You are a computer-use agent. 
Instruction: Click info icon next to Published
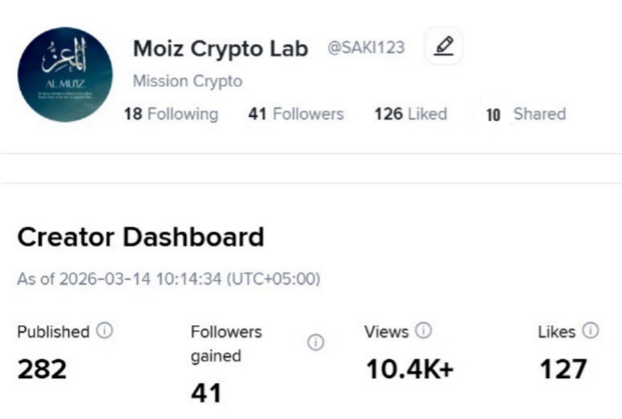104,331
